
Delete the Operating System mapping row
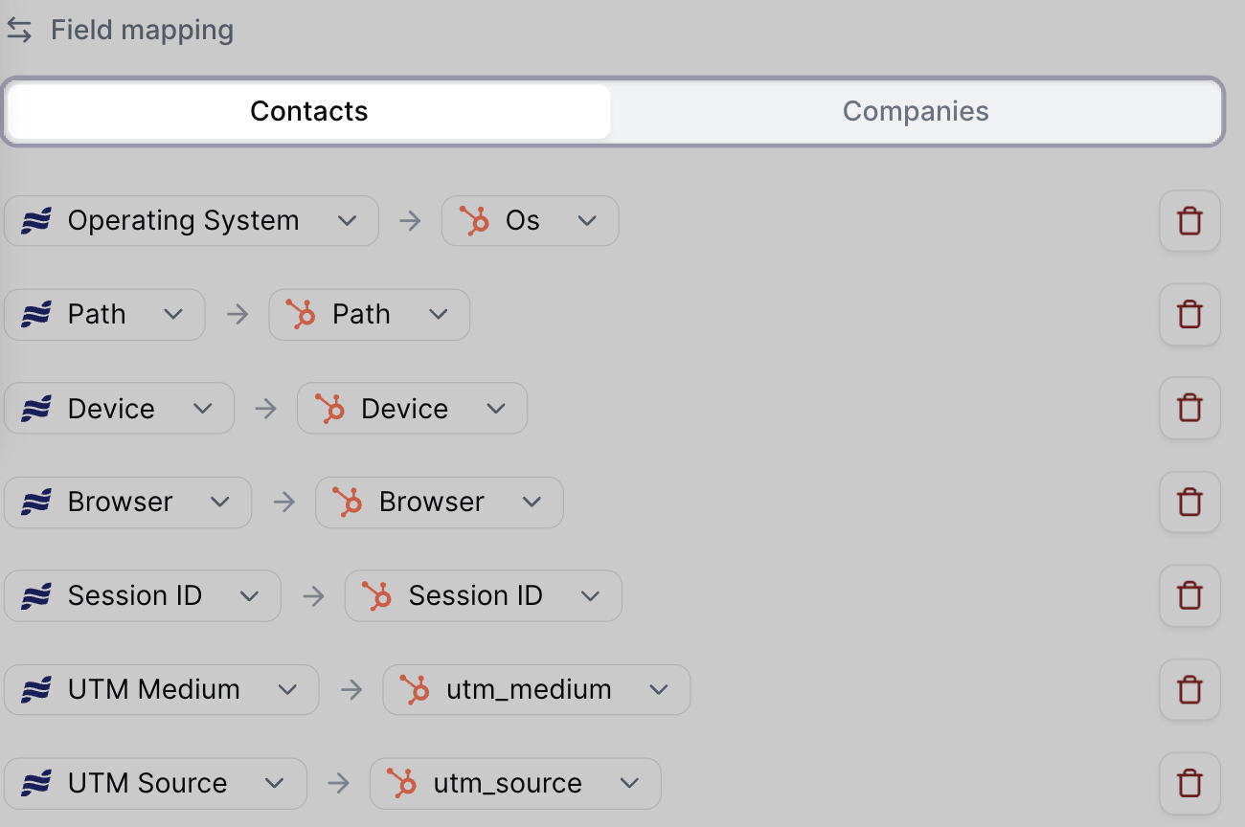click(x=1189, y=221)
